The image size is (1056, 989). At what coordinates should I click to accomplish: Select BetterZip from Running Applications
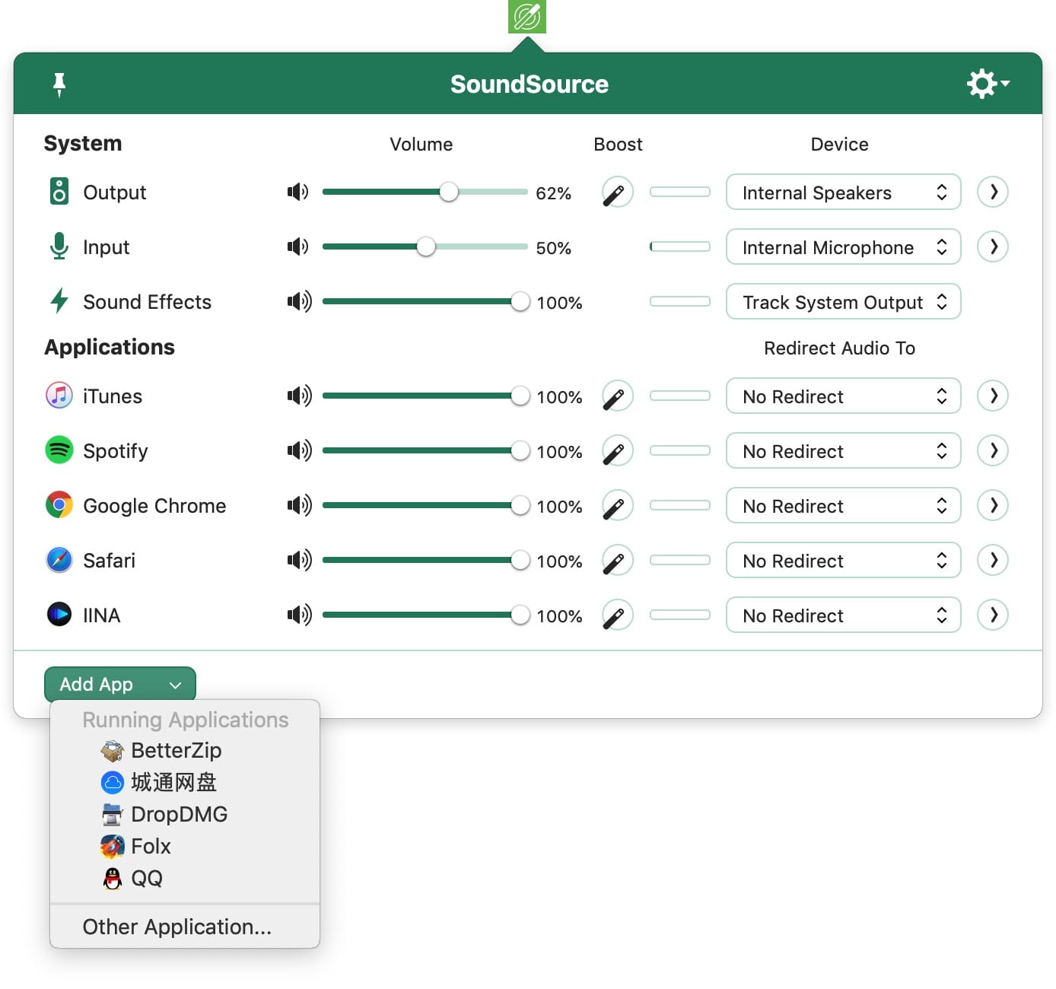[176, 751]
